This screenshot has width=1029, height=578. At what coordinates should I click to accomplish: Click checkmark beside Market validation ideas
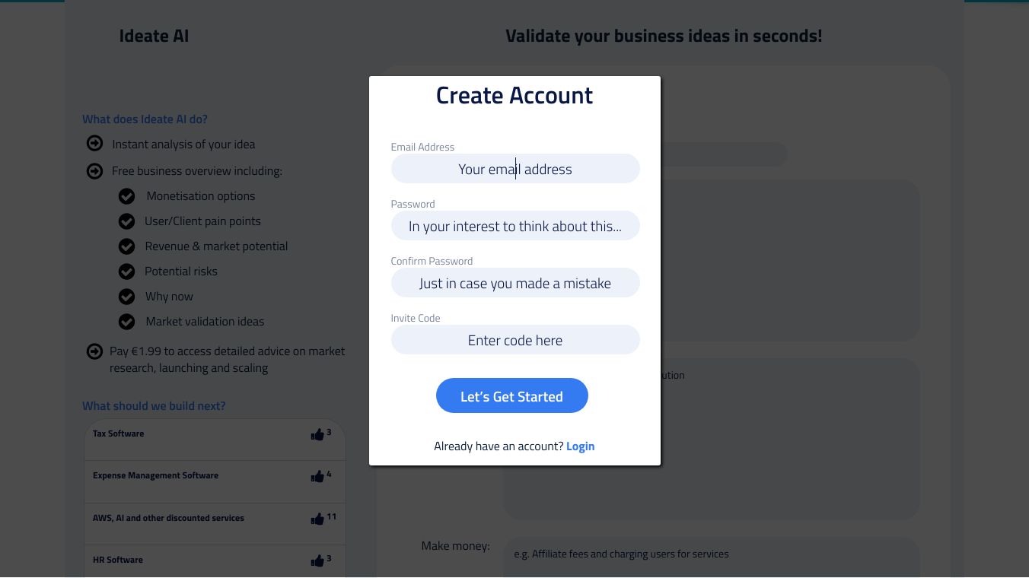click(126, 322)
